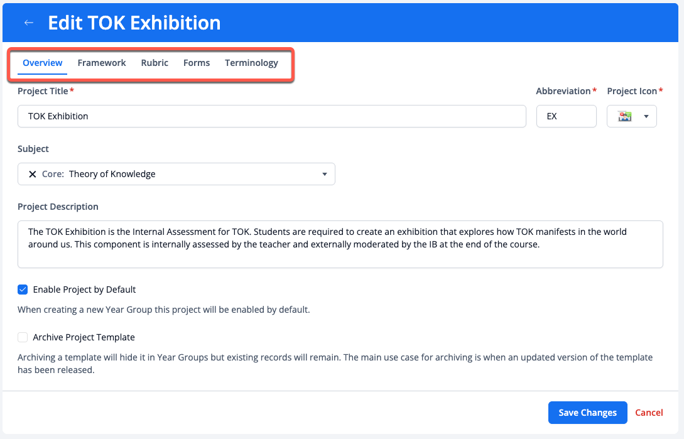Clear the Theory of Knowledge subject selection

pos(32,174)
